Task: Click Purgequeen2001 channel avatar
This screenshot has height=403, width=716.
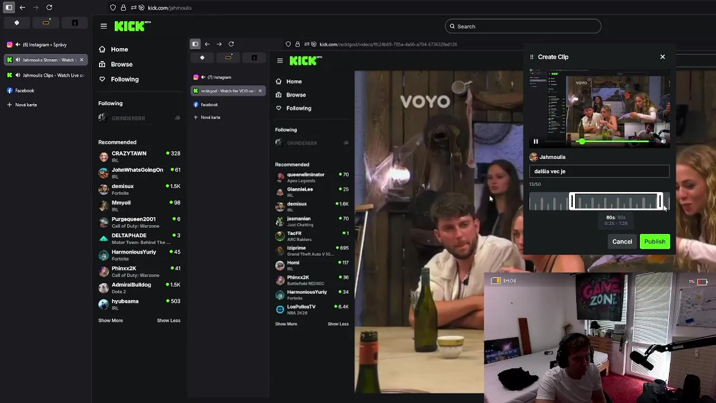Action: 103,222
